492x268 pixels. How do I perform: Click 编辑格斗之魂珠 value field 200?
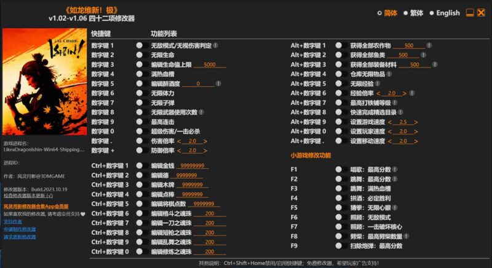(210, 213)
